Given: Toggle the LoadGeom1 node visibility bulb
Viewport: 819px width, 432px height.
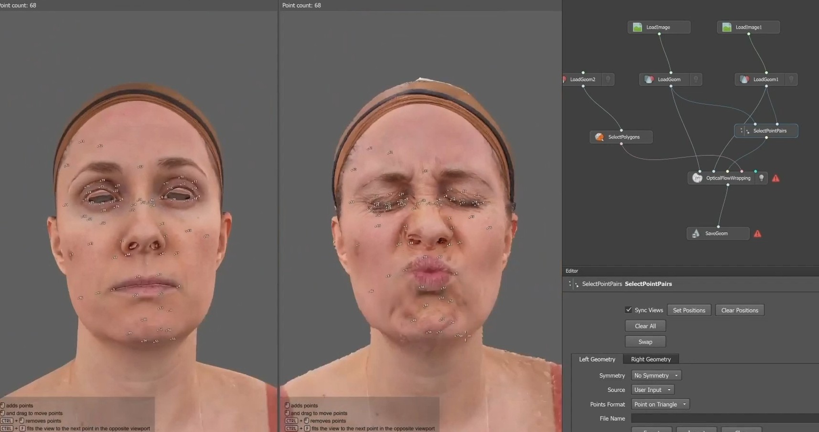Looking at the screenshot, I should pyautogui.click(x=791, y=79).
